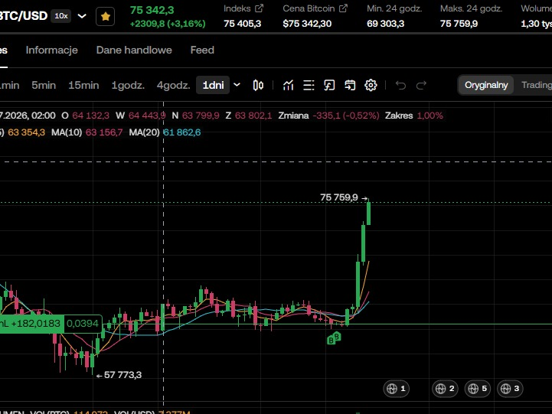Viewport: 552px width, 414px height.
Task: Click the MA(20) indicator value 61 862,6
Action: point(181,132)
